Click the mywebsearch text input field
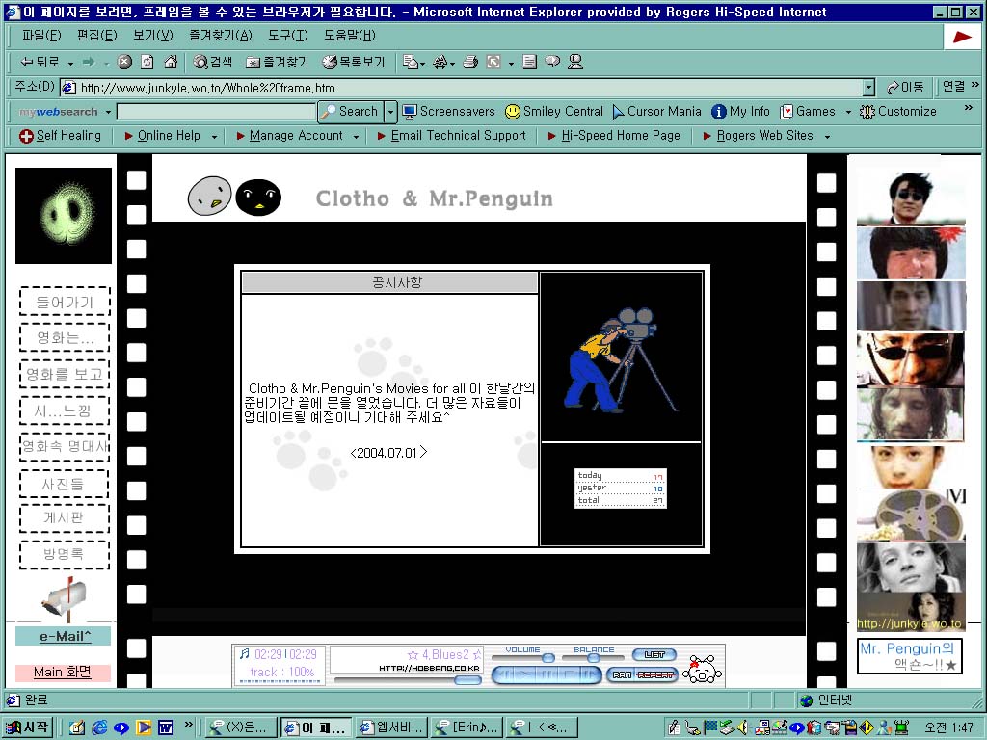The width and height of the screenshot is (987, 740). click(x=216, y=112)
